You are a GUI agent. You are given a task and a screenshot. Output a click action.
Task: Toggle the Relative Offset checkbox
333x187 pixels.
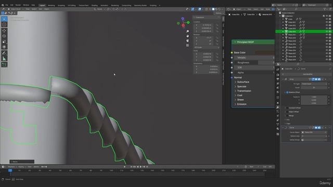(287, 92)
